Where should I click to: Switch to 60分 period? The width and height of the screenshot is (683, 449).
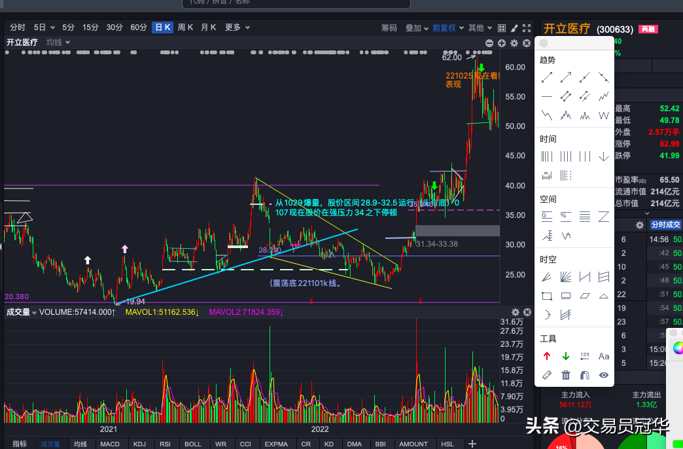pyautogui.click(x=139, y=27)
